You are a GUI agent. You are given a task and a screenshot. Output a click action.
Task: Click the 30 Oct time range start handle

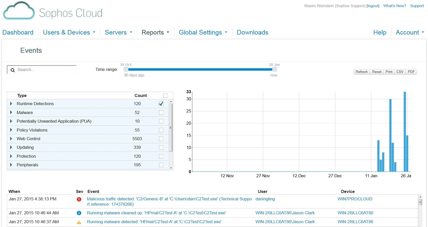point(126,69)
